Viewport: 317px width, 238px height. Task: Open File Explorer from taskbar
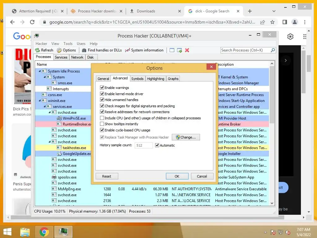tap(25, 232)
